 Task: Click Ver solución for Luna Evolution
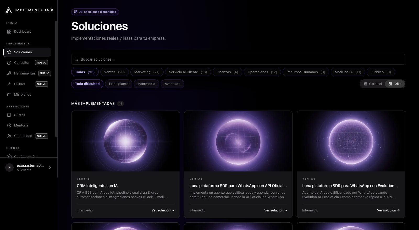388,210
